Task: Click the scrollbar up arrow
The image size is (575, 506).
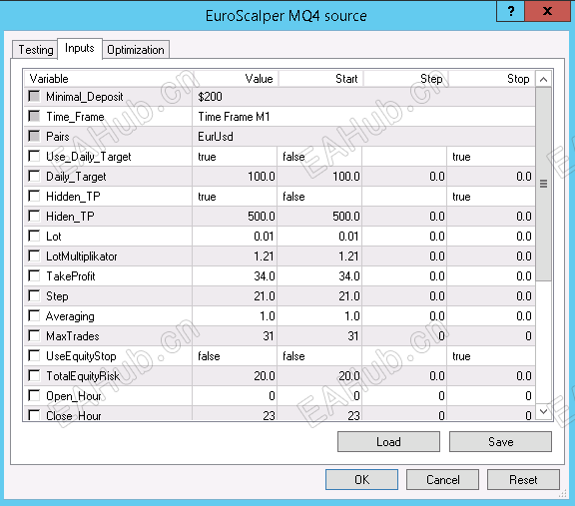Action: (x=543, y=79)
